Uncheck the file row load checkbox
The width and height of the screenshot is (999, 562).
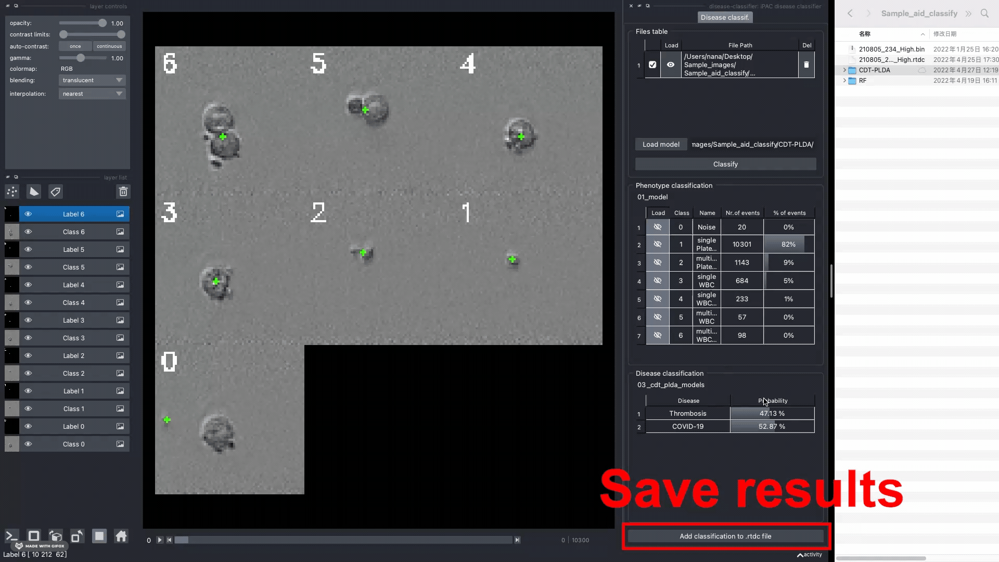pyautogui.click(x=652, y=65)
